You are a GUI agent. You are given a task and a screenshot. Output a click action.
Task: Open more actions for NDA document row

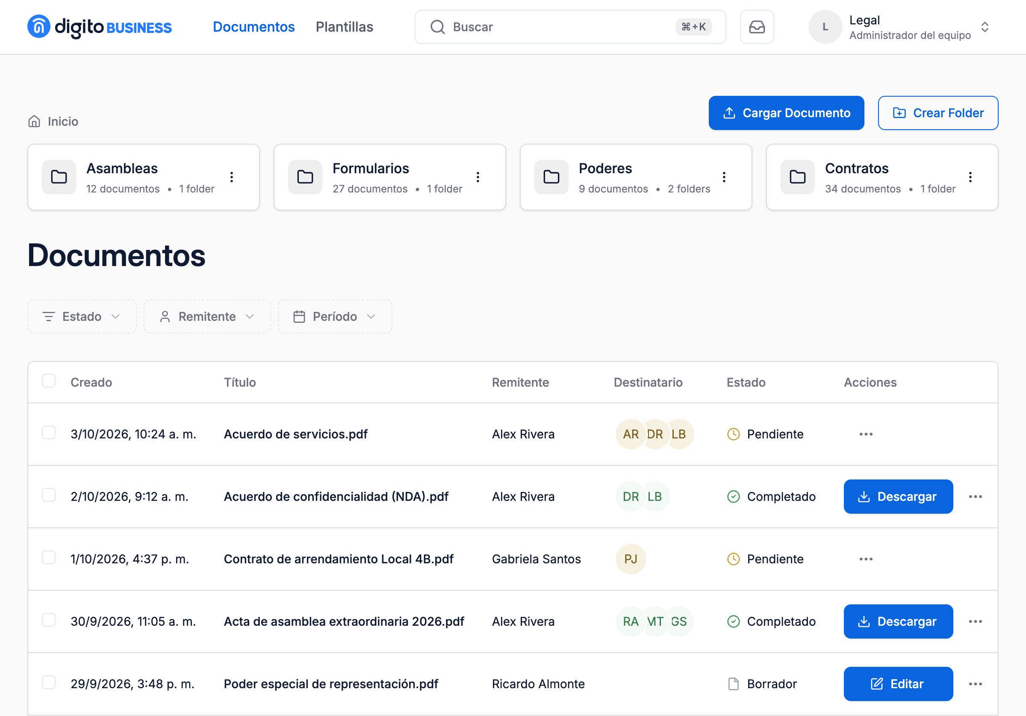[975, 497]
